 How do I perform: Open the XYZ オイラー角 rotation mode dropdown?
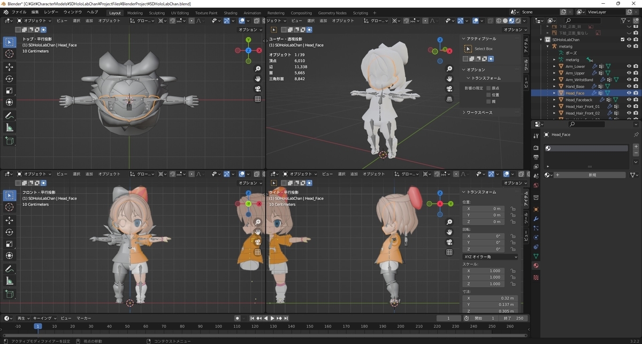tap(490, 257)
